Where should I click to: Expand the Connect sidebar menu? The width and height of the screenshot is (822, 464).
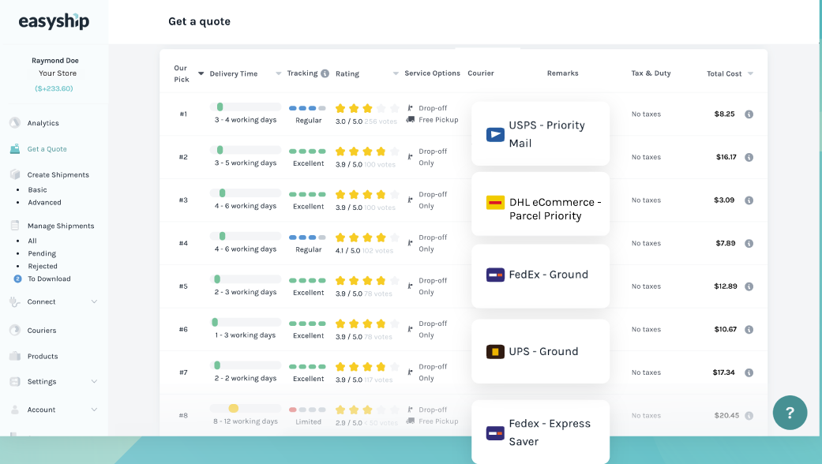tap(94, 301)
